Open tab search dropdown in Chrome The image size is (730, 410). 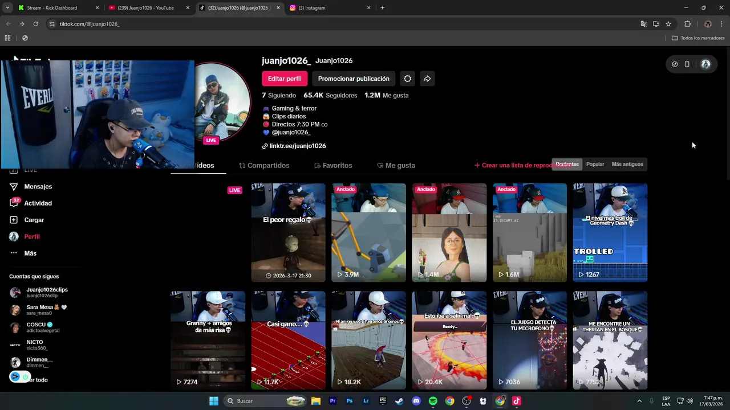point(7,8)
